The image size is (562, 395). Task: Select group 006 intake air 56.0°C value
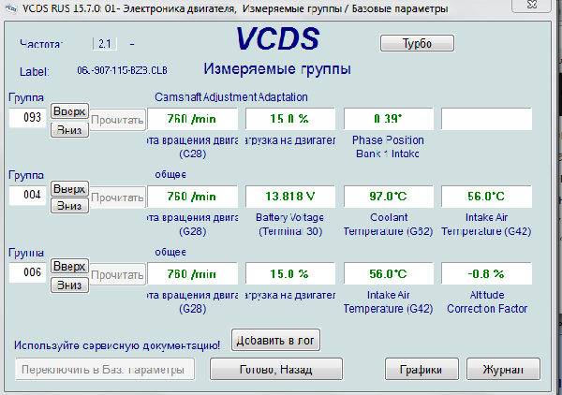tap(389, 274)
